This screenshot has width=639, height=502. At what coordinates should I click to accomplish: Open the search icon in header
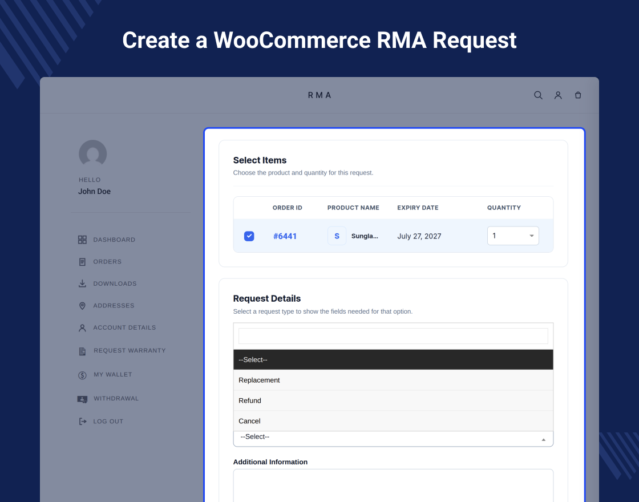point(538,95)
